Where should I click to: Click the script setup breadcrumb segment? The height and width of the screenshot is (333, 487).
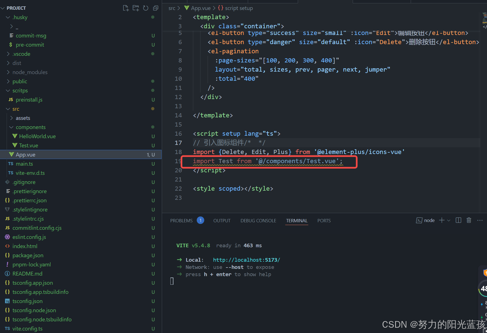236,8
